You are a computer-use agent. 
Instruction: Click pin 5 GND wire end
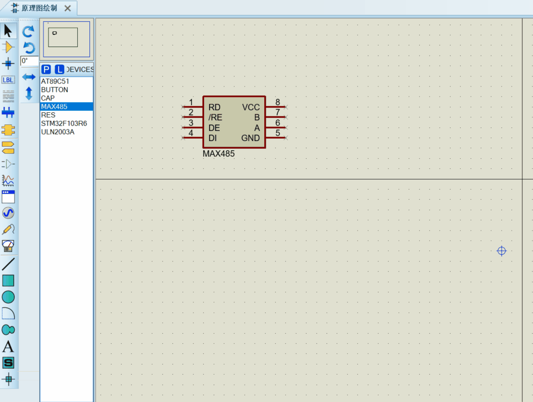coord(286,138)
